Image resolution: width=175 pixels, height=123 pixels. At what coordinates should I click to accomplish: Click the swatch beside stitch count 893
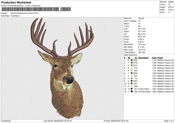point(132,70)
